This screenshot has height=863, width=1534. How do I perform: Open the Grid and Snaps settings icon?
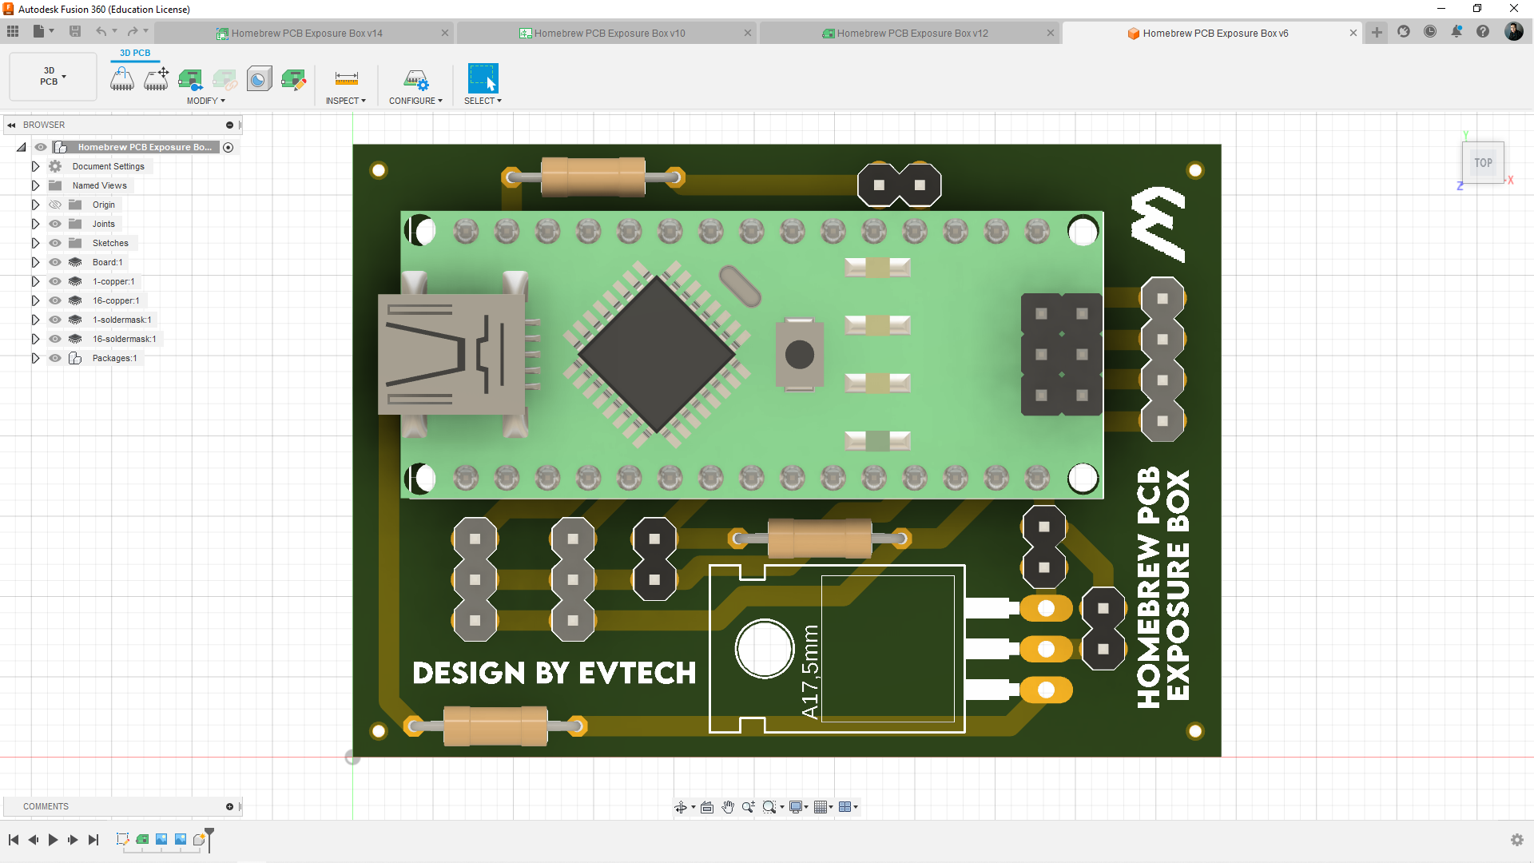pyautogui.click(x=821, y=807)
